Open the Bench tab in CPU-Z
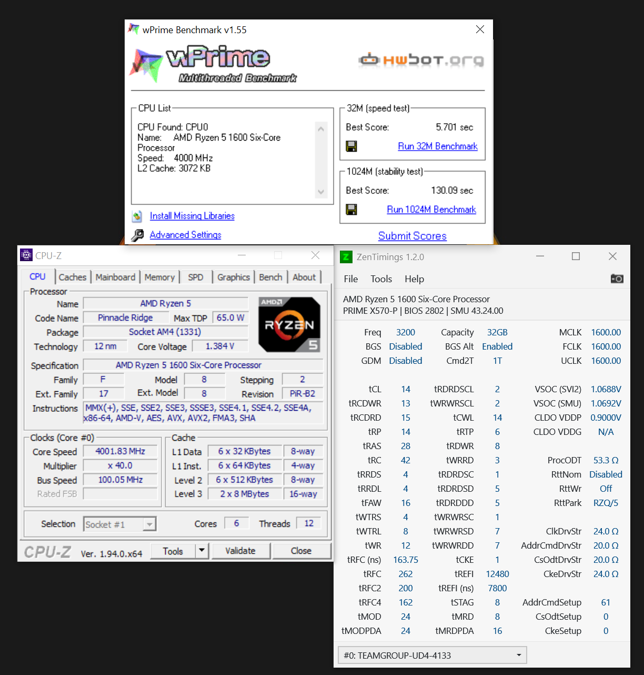This screenshot has width=644, height=675. coord(270,277)
